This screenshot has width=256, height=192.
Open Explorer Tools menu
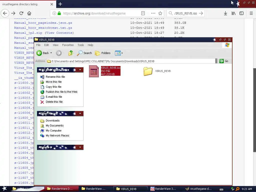81,45
